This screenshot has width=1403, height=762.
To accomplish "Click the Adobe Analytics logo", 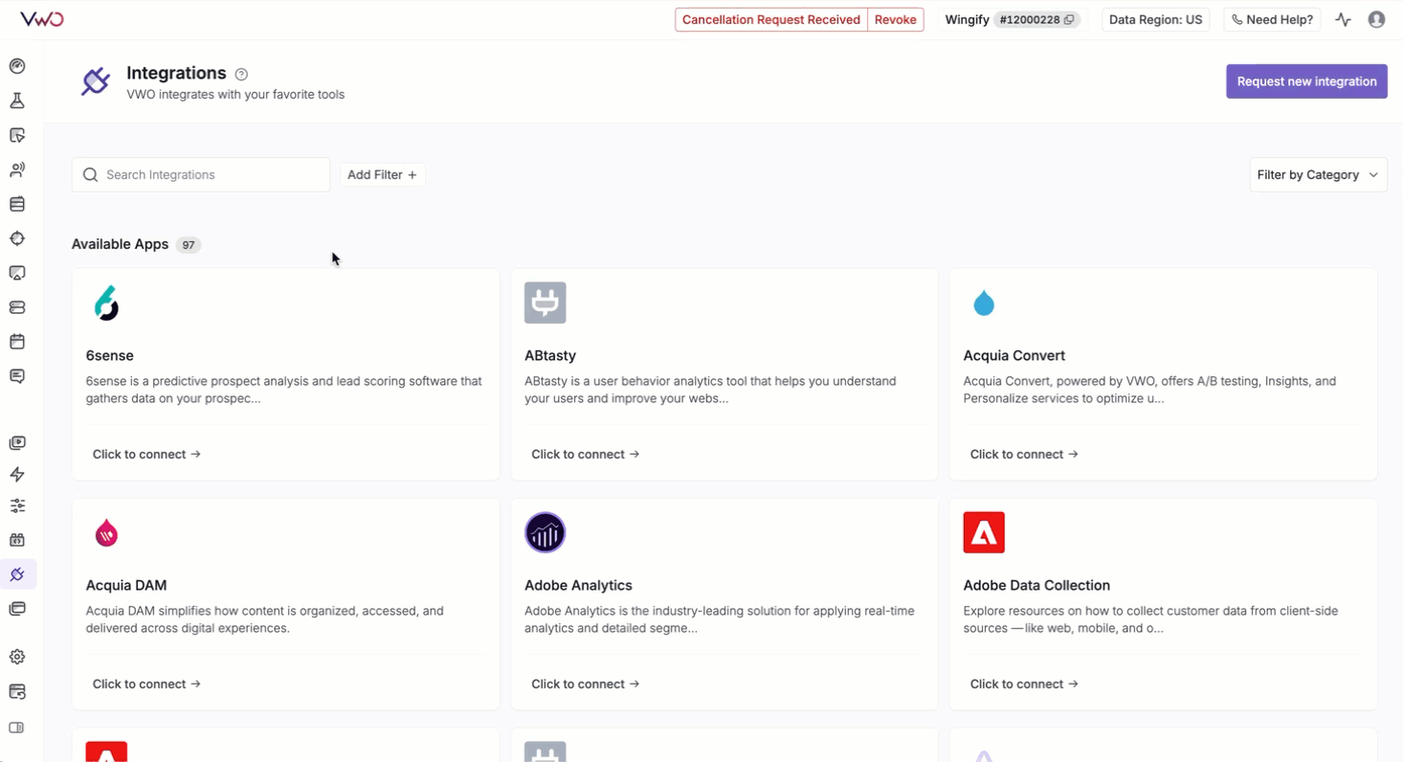I will coord(546,532).
